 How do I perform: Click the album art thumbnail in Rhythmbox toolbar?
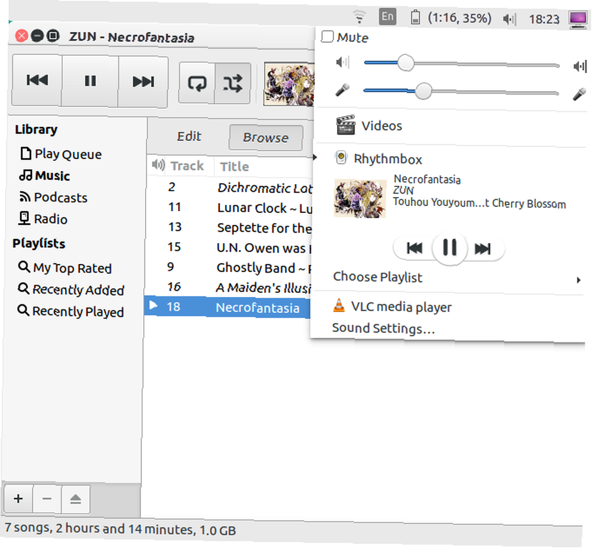coord(289,84)
